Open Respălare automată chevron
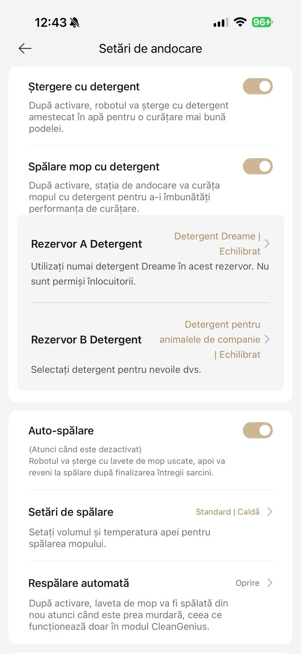Image resolution: width=301 pixels, height=654 pixels. [x=270, y=583]
